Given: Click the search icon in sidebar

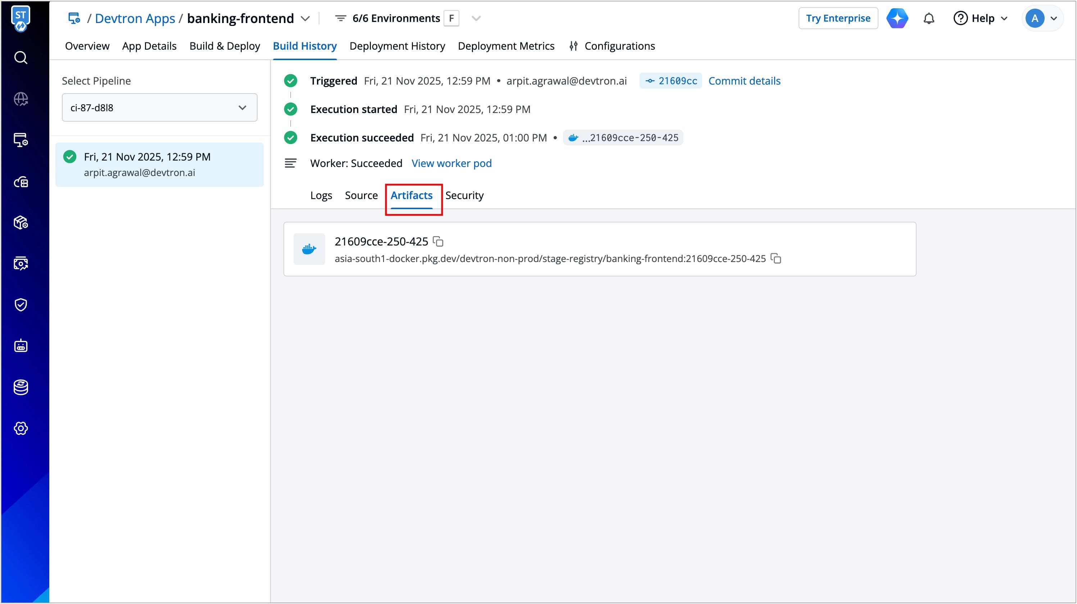Looking at the screenshot, I should pyautogui.click(x=21, y=57).
